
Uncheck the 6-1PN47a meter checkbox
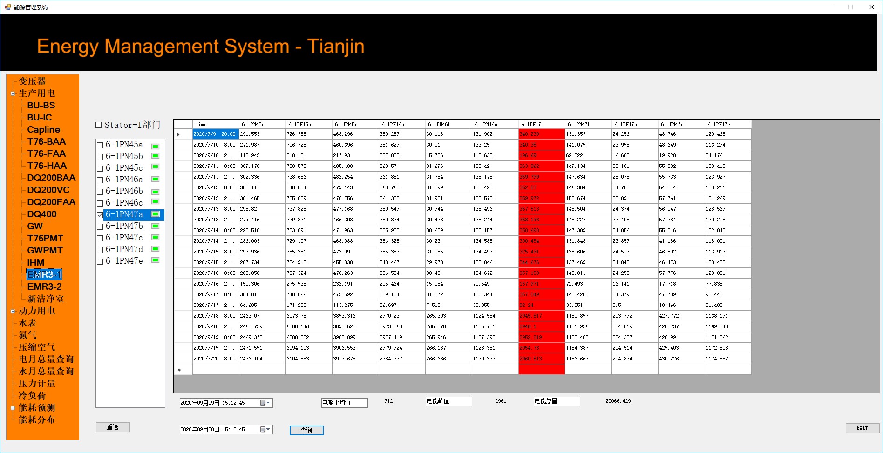pos(100,215)
